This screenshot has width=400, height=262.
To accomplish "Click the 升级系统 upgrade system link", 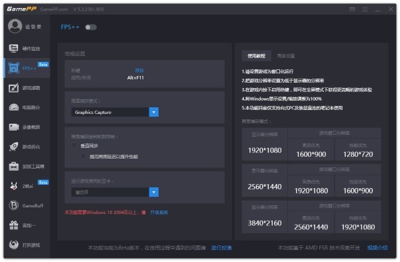I will coord(159,212).
